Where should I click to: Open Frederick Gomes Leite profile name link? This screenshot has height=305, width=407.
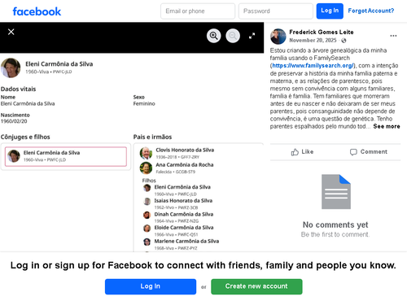coord(322,33)
